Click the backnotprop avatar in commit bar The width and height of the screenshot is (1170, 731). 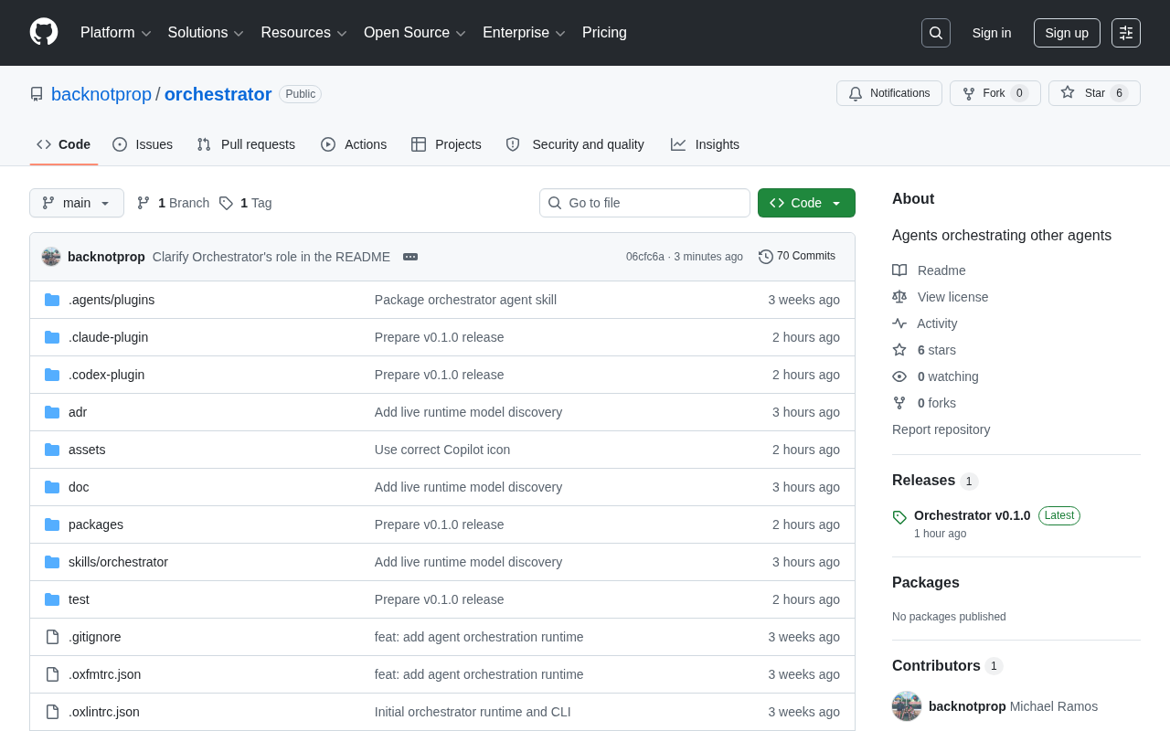point(51,257)
